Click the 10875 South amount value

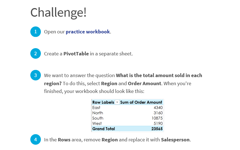(x=157, y=118)
